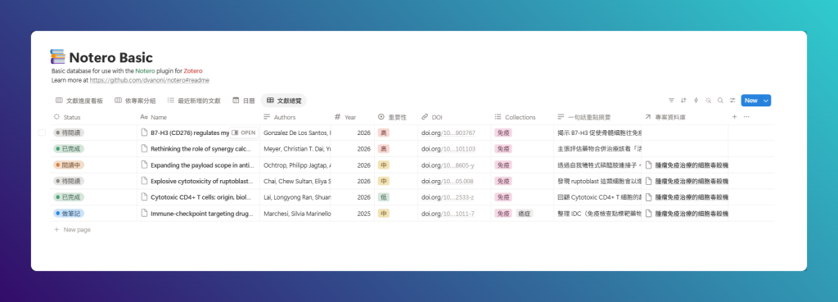Switch to the 文獻進度看板 view tab

(79, 101)
